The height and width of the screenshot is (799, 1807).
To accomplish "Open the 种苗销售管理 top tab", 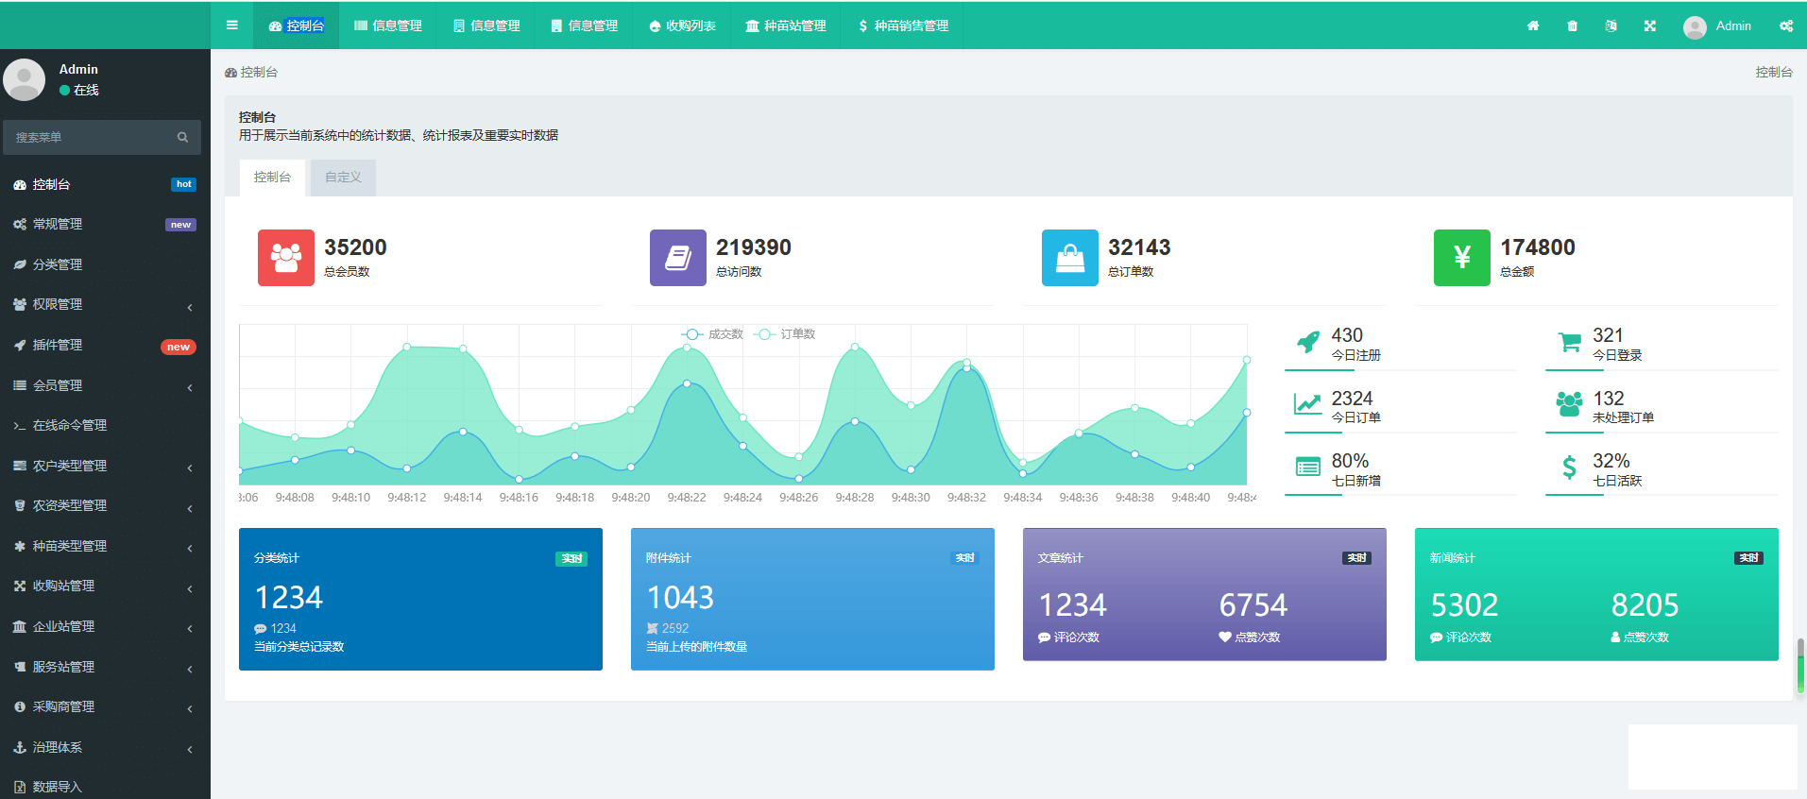I will [903, 25].
